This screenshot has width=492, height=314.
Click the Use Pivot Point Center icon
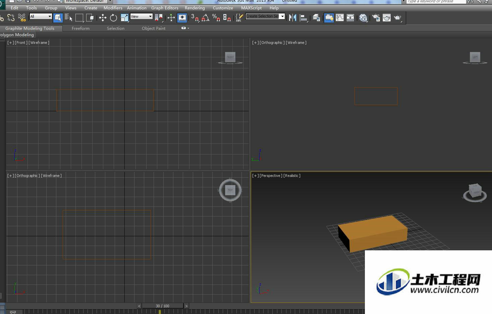coord(159,17)
